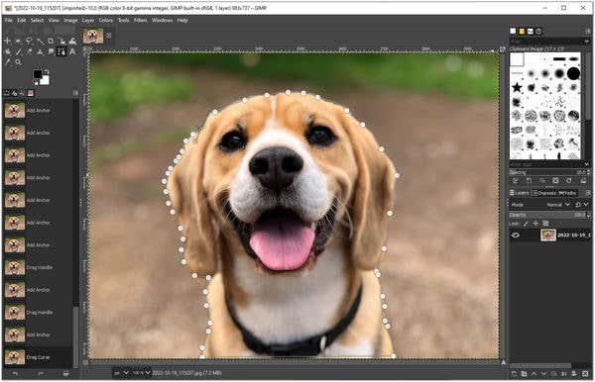
Task: Adjust the brush Spacing slider
Action: click(x=549, y=172)
